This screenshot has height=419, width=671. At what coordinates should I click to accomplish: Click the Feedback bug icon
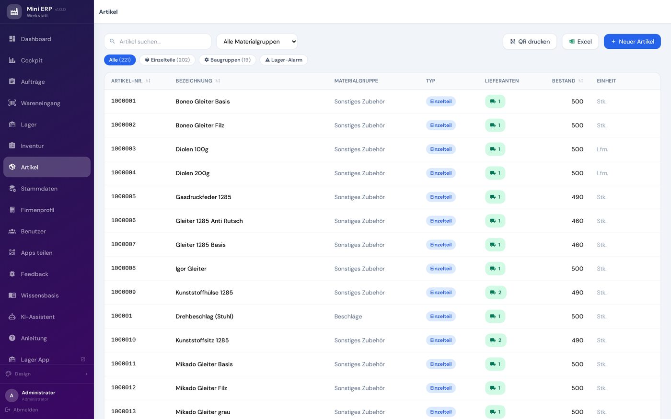(x=12, y=274)
